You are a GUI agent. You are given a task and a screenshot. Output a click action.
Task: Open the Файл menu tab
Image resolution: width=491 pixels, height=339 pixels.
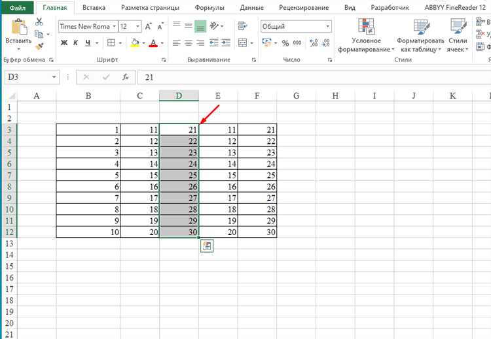[x=18, y=7]
